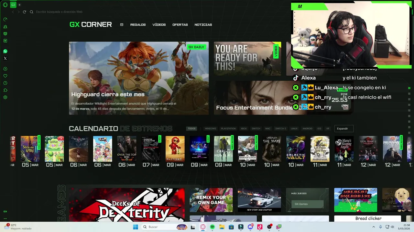Filter release calendar by WINDOWS
The width and height of the screenshot is (414, 232).
click(211, 129)
